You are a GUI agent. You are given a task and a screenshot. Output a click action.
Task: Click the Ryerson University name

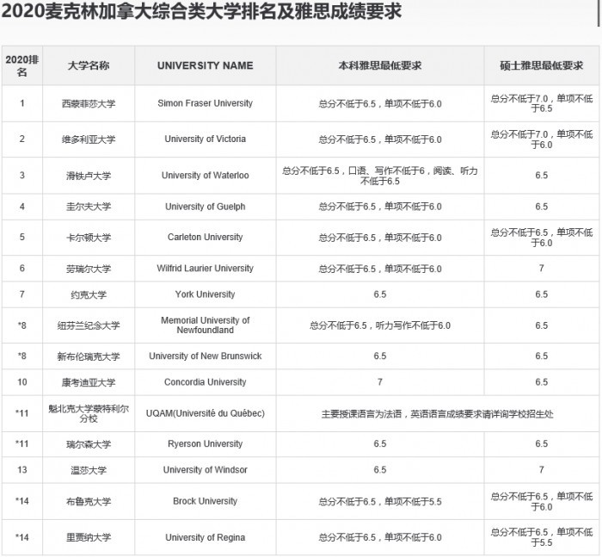pos(205,443)
